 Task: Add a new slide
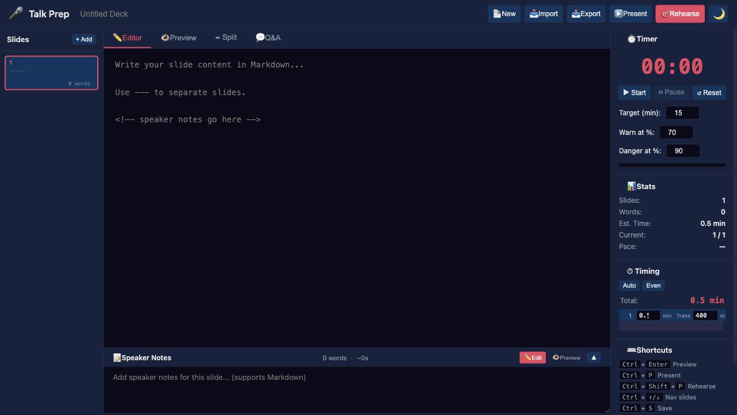pos(84,39)
